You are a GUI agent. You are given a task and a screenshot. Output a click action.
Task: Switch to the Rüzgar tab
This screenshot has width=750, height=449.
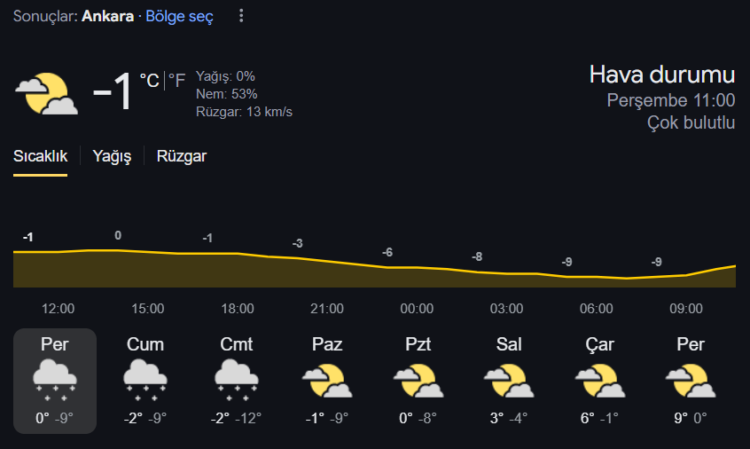(182, 156)
